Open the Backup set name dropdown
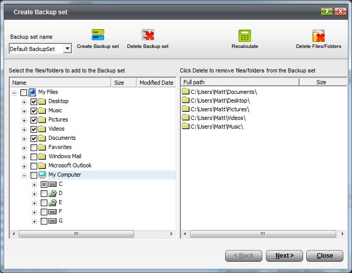The height and width of the screenshot is (273, 352). click(x=67, y=48)
